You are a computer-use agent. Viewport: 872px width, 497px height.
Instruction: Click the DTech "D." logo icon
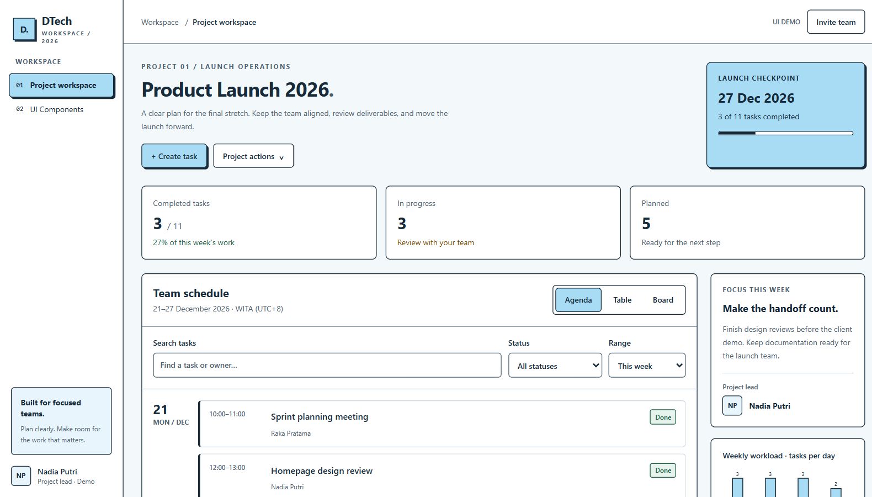(24, 30)
